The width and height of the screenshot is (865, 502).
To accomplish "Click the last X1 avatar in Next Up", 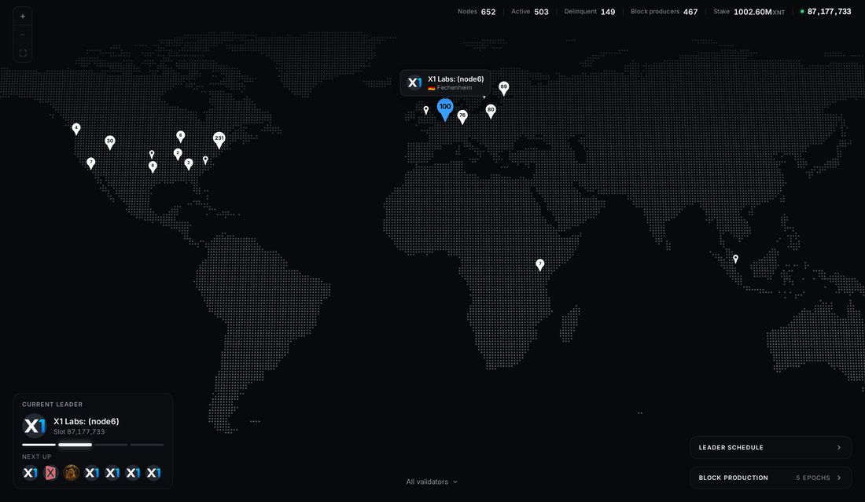I will pos(153,473).
